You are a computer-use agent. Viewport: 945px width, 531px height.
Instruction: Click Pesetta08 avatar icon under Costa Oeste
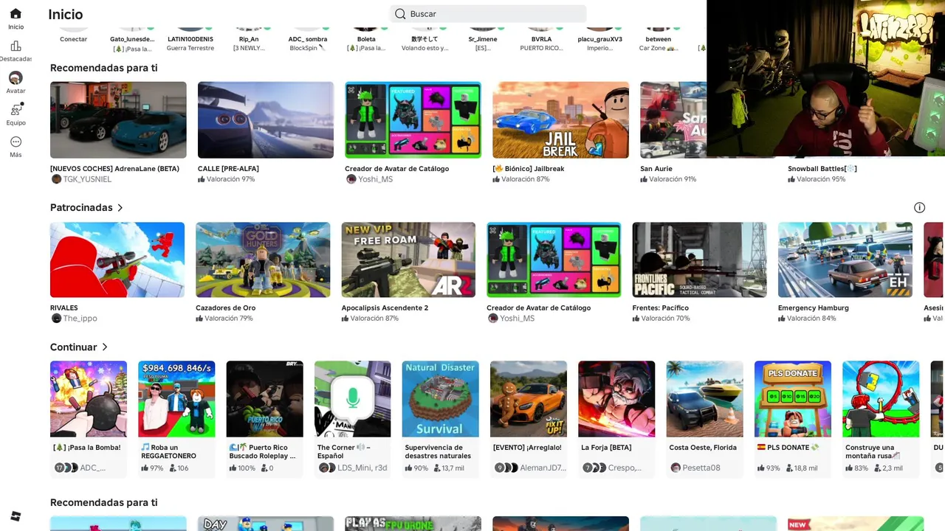(676, 468)
